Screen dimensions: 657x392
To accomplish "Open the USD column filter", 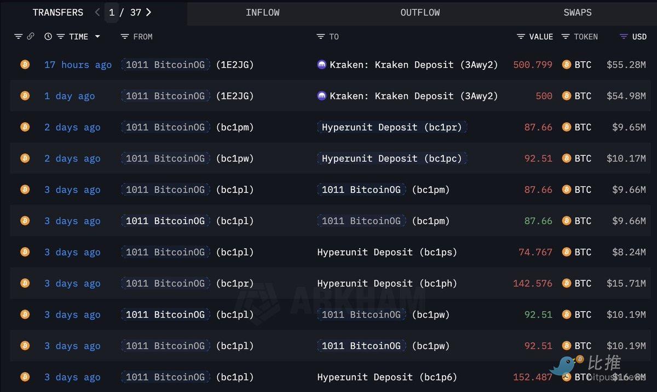I will [x=624, y=37].
